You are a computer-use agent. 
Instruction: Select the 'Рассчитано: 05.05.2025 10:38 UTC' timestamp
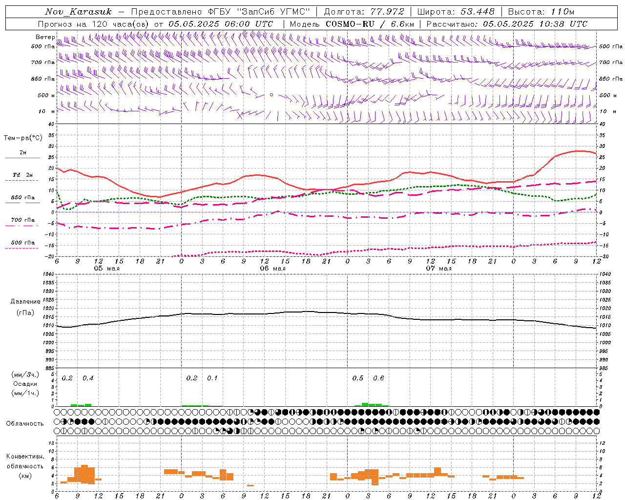coord(507,24)
